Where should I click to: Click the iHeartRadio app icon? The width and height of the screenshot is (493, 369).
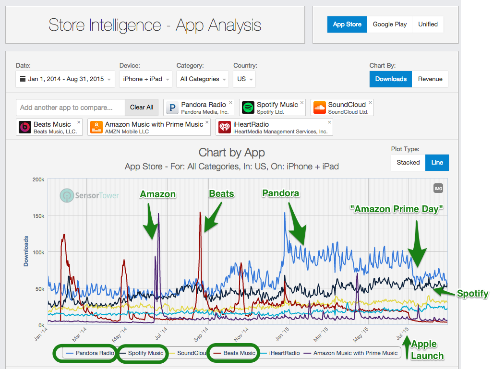pos(225,127)
